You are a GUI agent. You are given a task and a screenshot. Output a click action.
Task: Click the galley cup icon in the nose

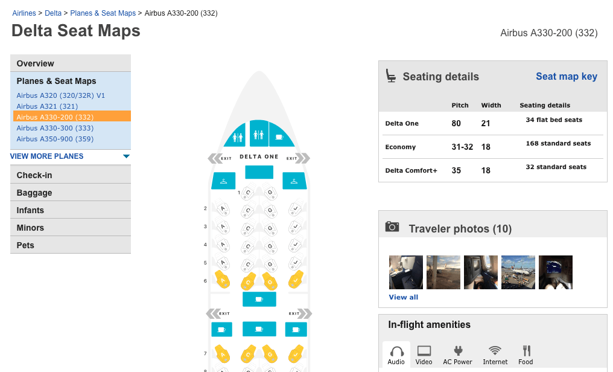[x=279, y=137]
